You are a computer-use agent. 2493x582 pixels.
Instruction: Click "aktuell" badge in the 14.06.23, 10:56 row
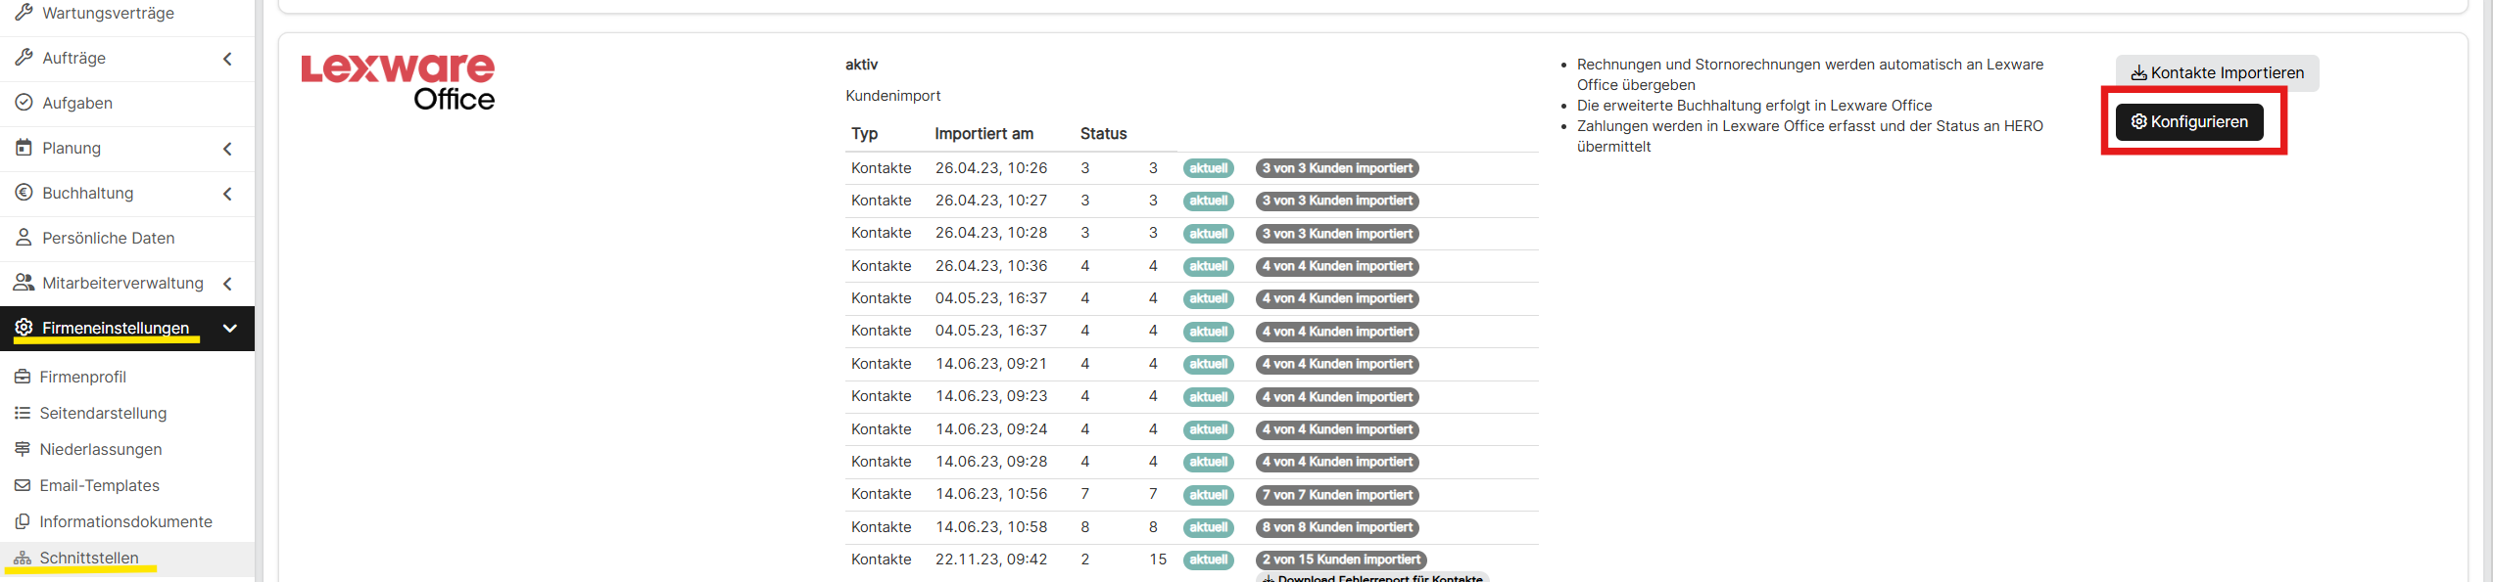[x=1208, y=495]
